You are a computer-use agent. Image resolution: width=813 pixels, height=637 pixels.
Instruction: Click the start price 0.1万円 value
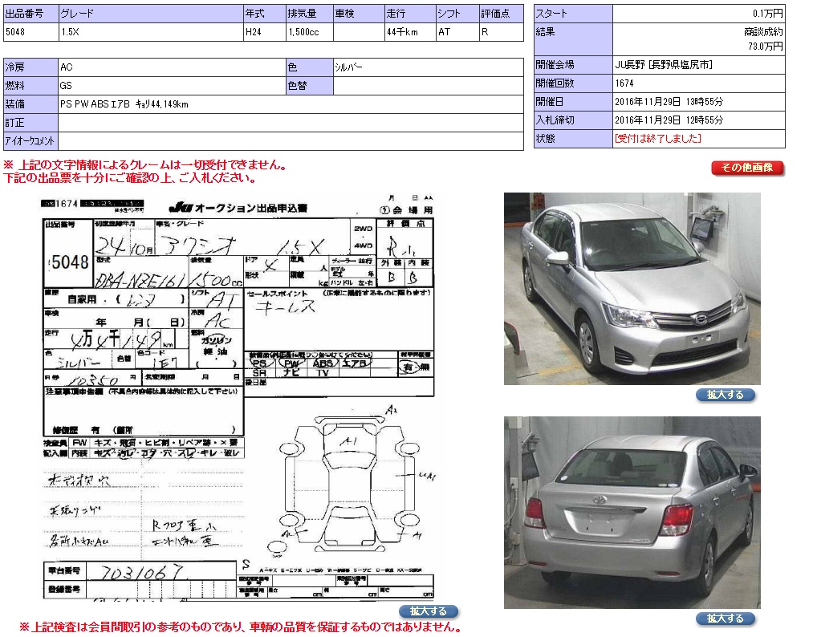[x=767, y=14]
